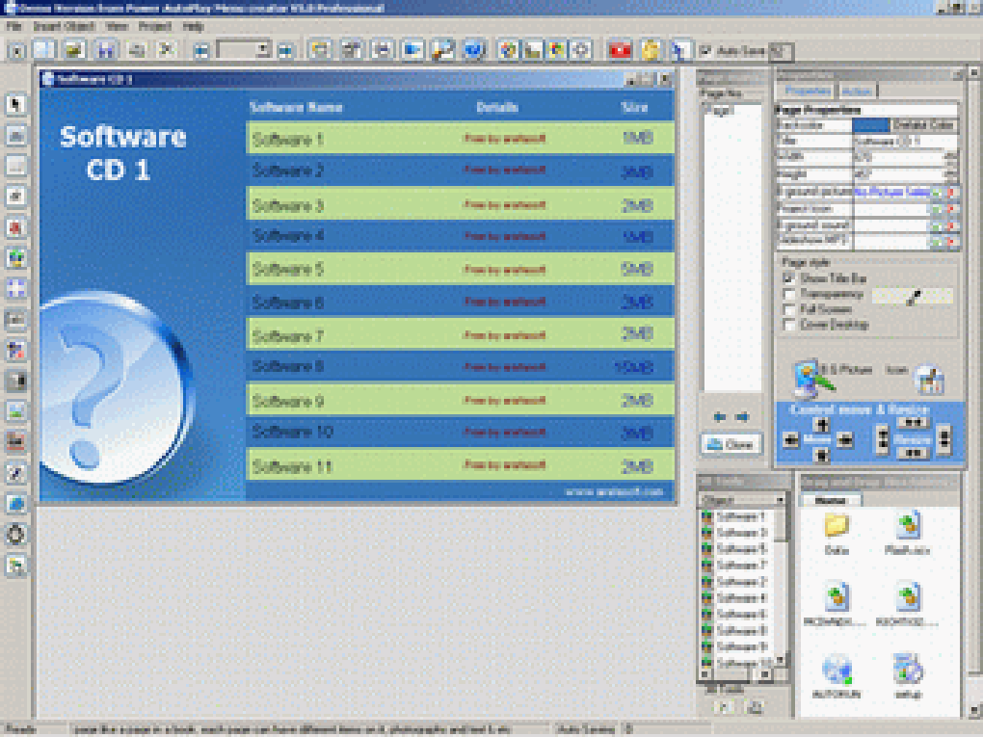Open the Insert Object menu
This screenshot has width=983, height=737.
64,26
